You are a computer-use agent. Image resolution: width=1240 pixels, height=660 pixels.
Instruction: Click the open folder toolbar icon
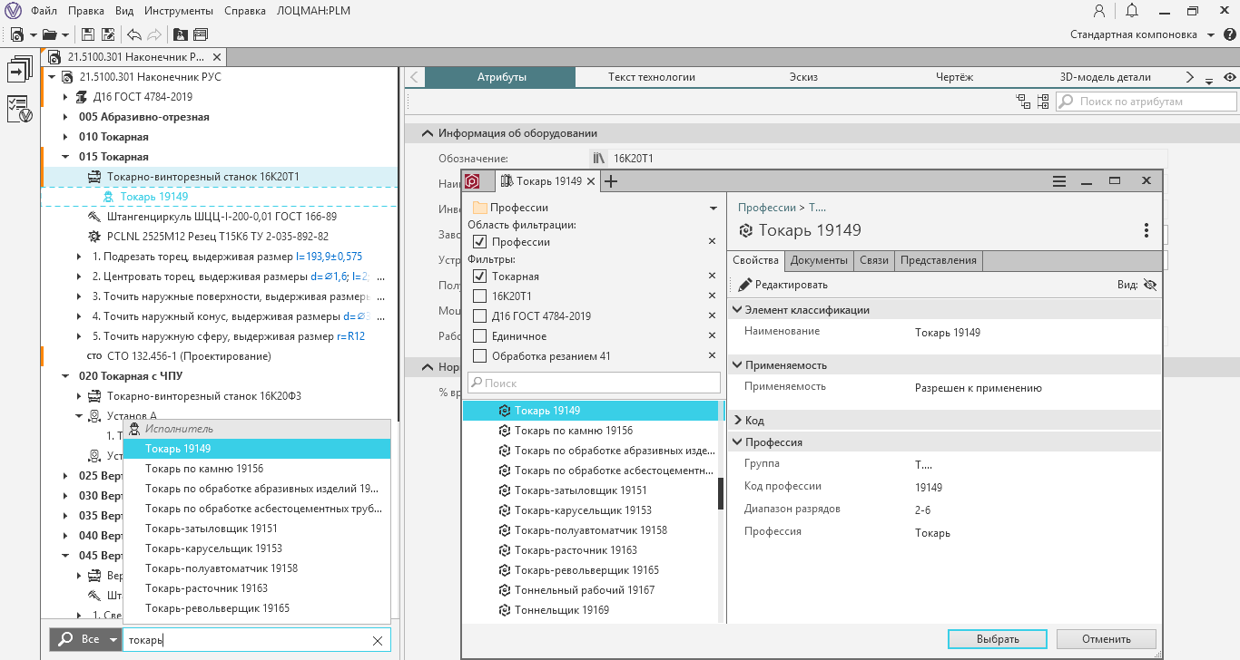(50, 34)
